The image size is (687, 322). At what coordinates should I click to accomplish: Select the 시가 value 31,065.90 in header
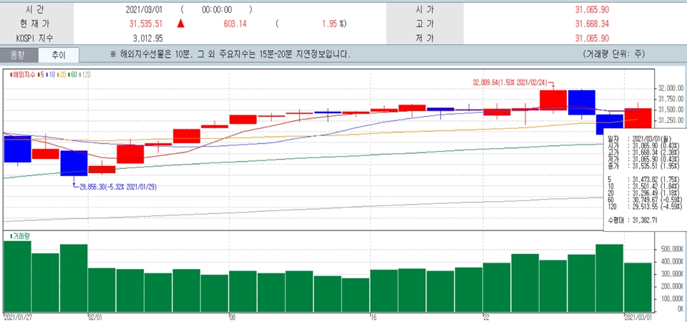pos(592,9)
